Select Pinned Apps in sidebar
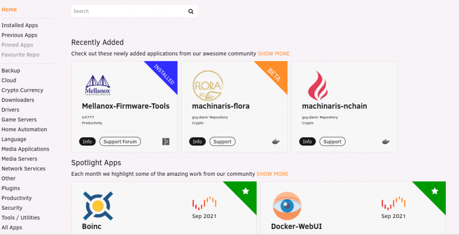 pyautogui.click(x=17, y=45)
